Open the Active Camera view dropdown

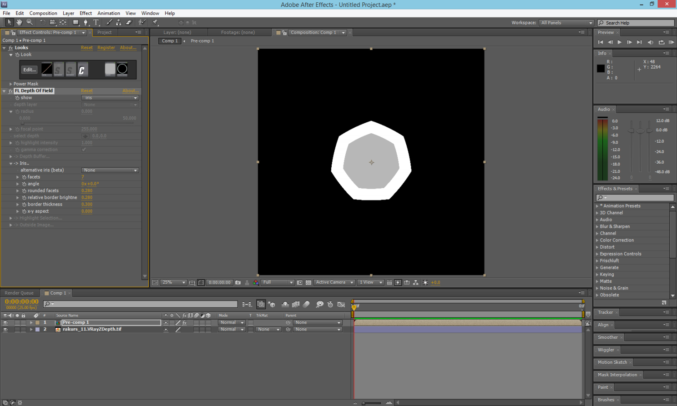point(334,282)
